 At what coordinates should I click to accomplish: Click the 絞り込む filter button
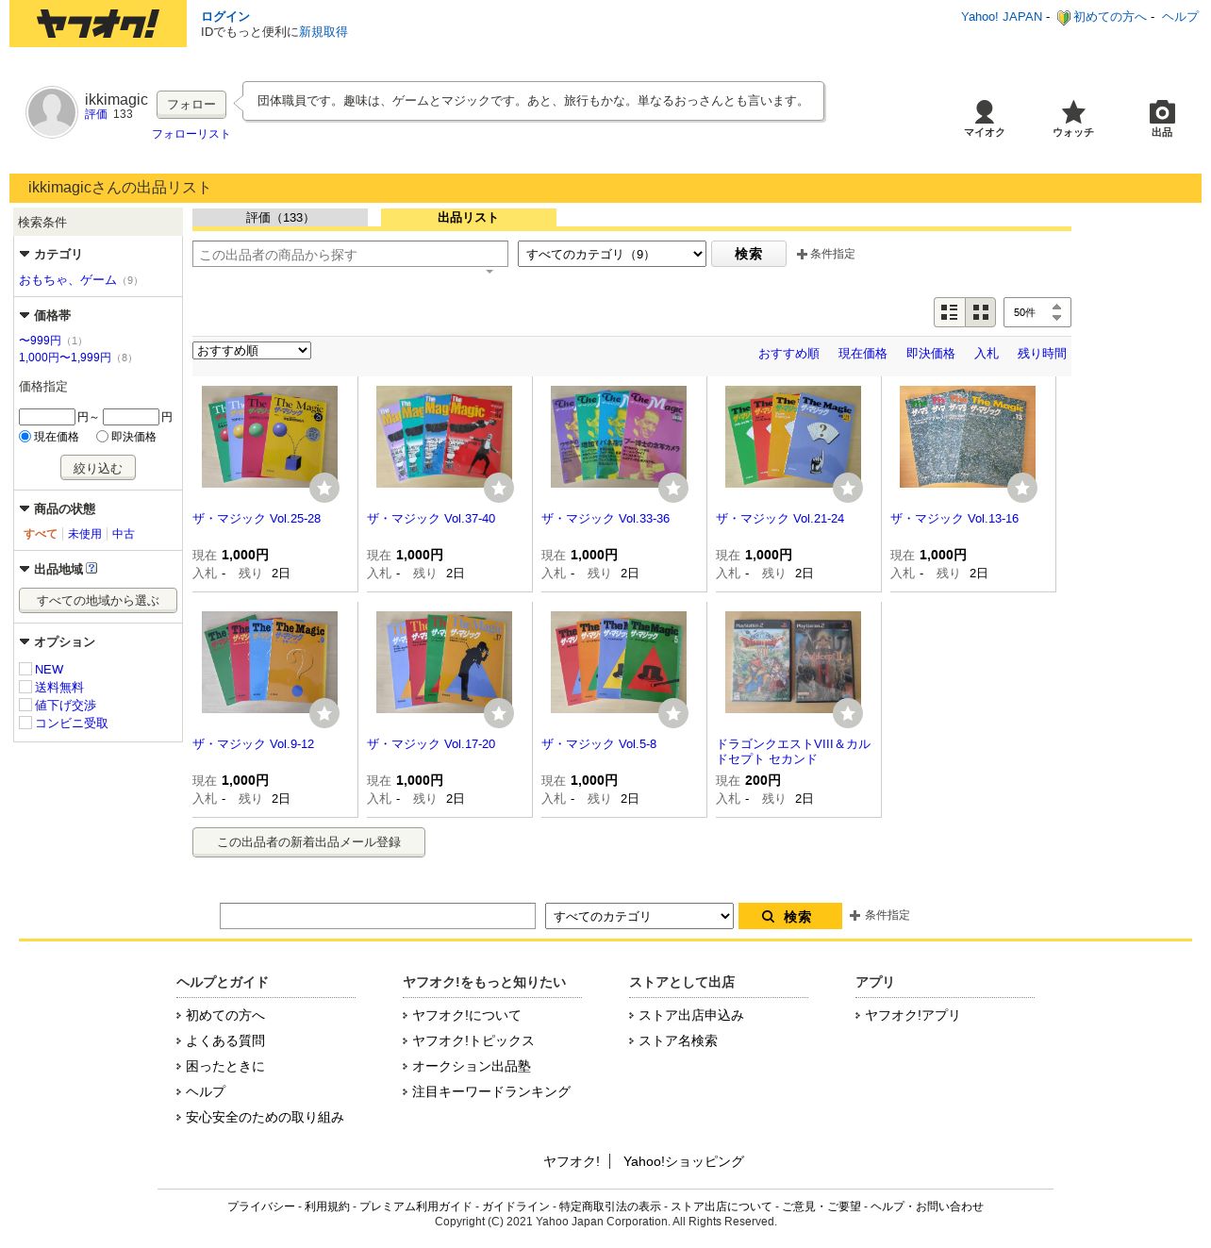click(98, 468)
